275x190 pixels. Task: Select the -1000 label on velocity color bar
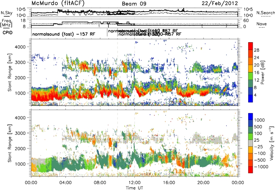pyautogui.click(x=261, y=167)
